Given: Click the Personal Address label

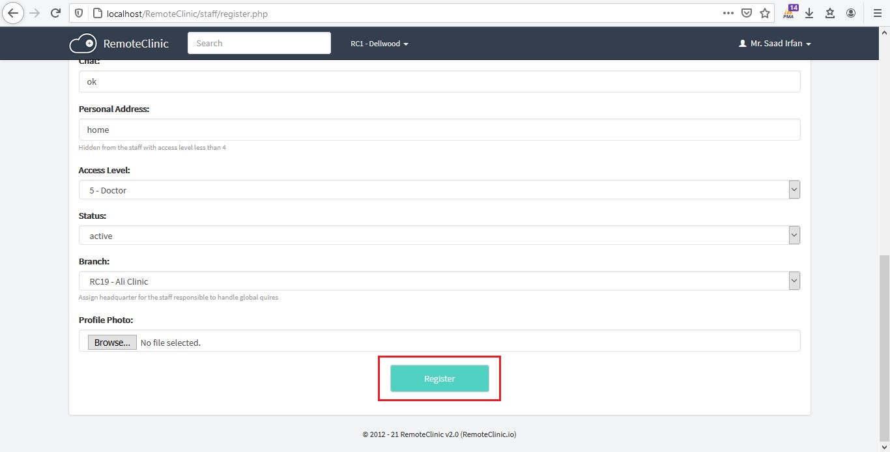Looking at the screenshot, I should tap(114, 109).
